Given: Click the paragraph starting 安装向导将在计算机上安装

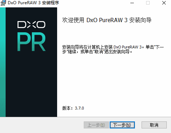Looking at the screenshot, I should click(113, 49).
